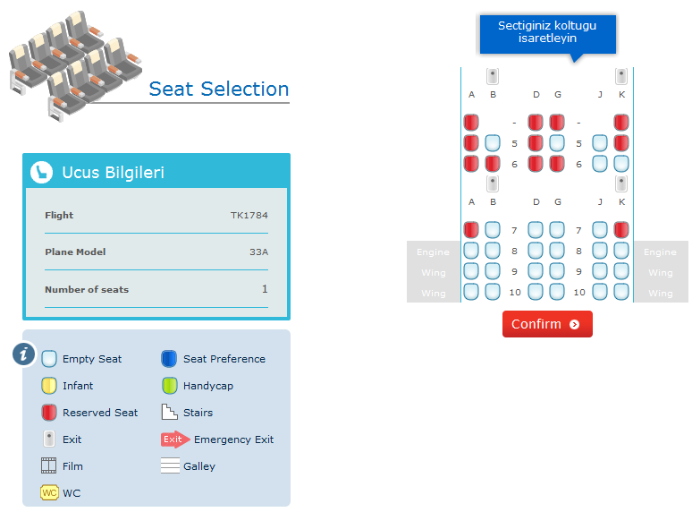Click the Ucus Bilgileri panel header
This screenshot has height=512, width=692.
click(x=156, y=172)
